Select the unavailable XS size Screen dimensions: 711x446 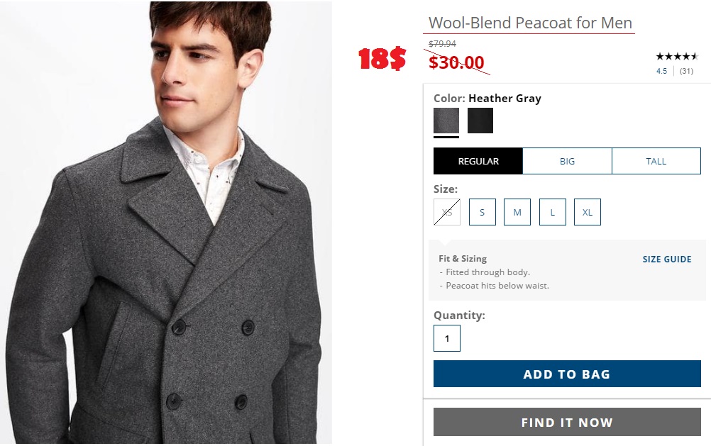point(447,212)
